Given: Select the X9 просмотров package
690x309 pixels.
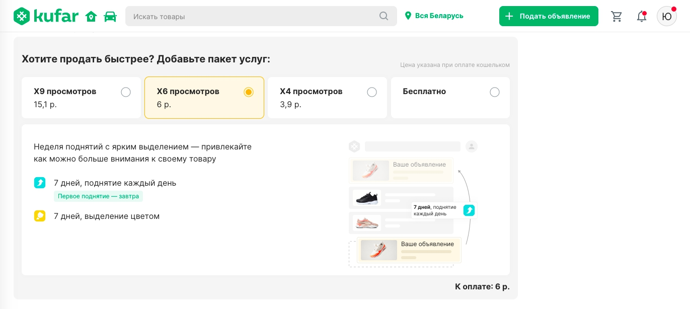Looking at the screenshot, I should pos(126,92).
